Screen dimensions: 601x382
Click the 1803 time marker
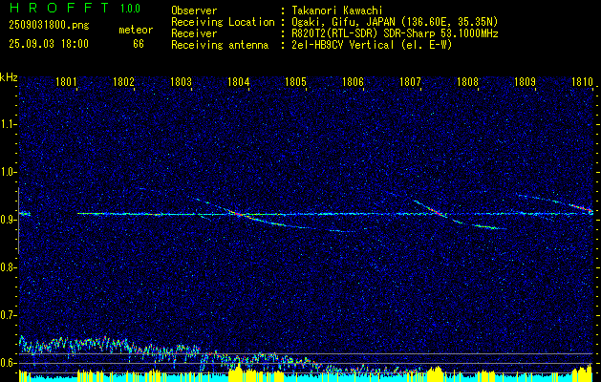(x=181, y=81)
